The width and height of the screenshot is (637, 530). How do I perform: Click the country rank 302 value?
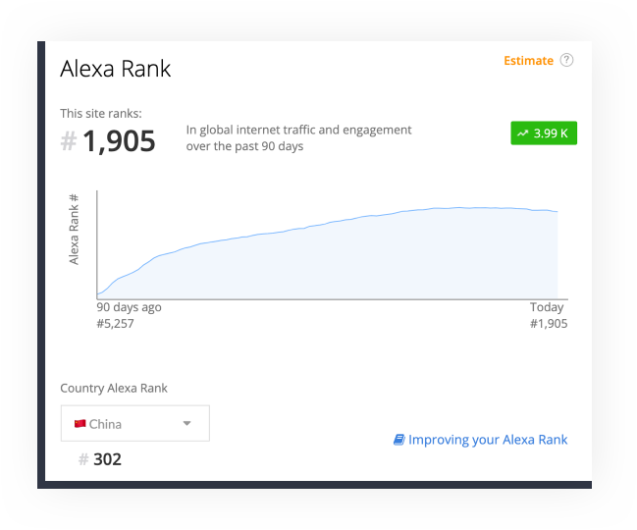click(107, 459)
